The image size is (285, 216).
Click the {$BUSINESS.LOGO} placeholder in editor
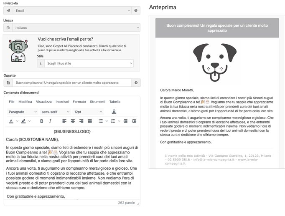pyautogui.click(x=72, y=131)
